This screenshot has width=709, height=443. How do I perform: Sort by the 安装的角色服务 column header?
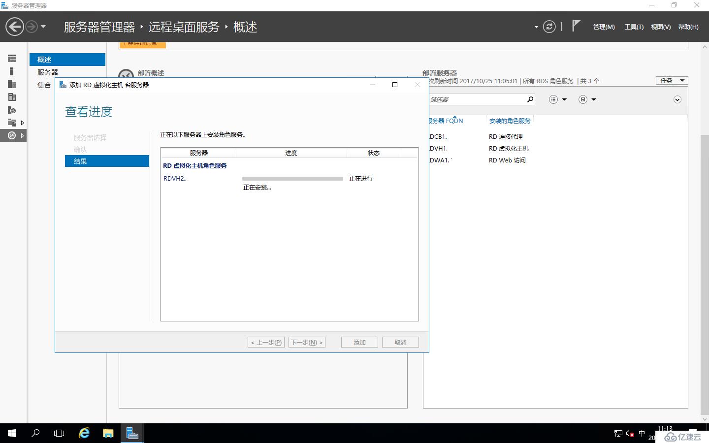coord(510,121)
